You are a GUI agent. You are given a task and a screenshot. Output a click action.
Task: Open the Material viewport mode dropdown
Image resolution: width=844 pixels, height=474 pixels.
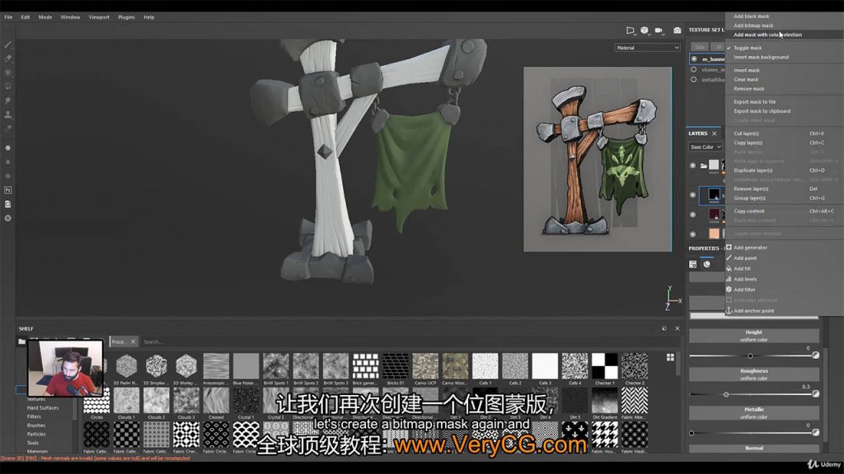647,48
